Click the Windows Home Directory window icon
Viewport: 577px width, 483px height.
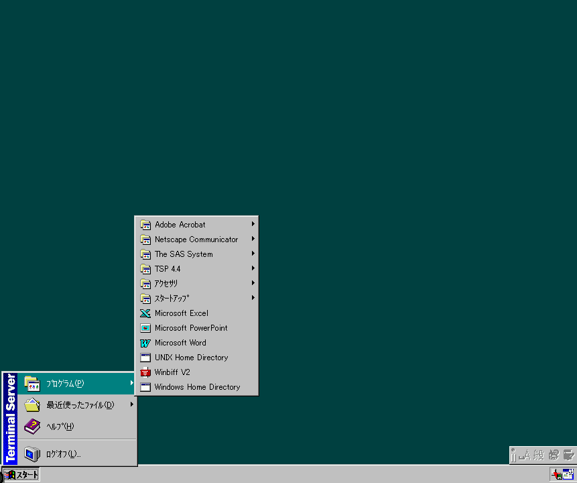click(x=145, y=387)
